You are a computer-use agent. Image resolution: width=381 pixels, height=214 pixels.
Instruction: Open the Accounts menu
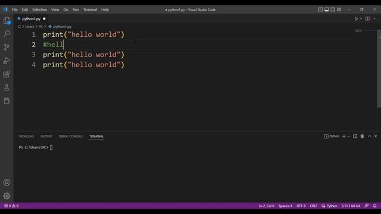coord(7,182)
